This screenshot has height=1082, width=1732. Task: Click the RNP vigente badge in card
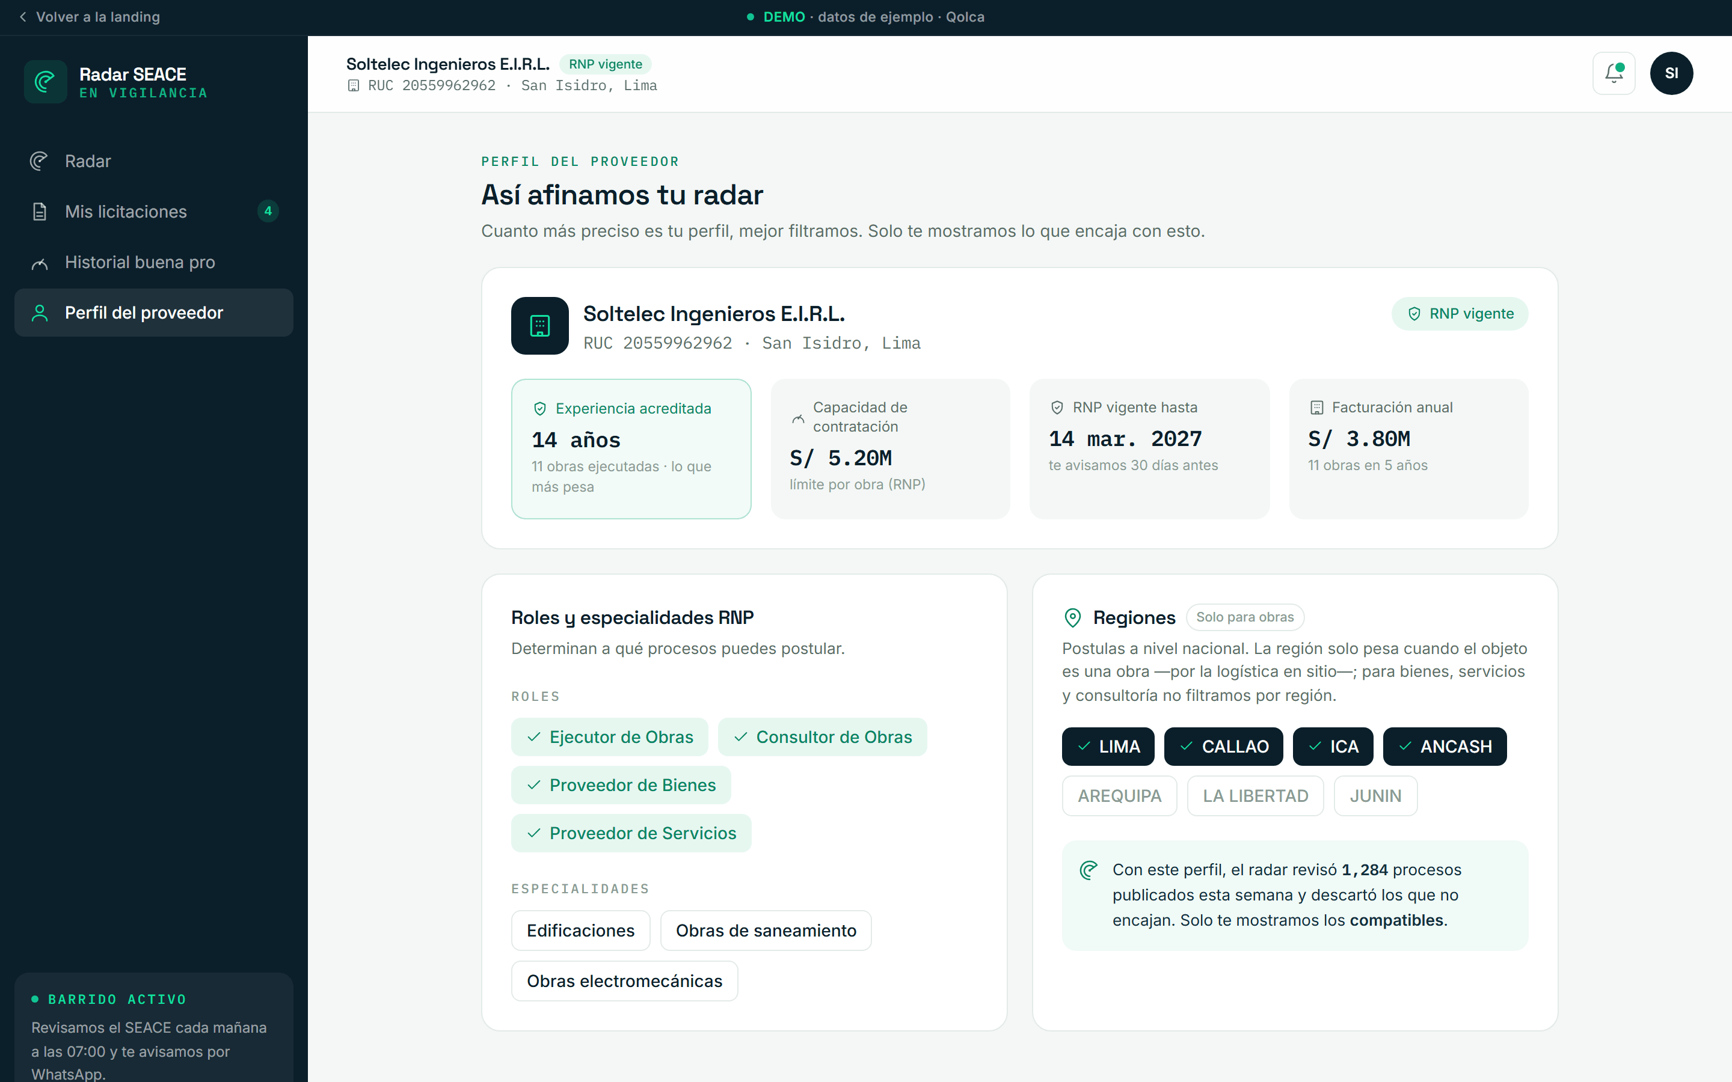tap(1460, 313)
